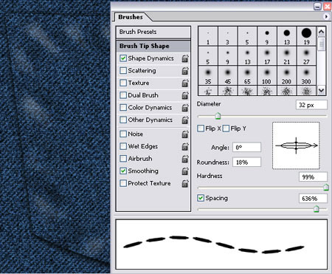Enable the Scattering checkbox
The height and width of the screenshot is (274, 332).
[x=123, y=71]
